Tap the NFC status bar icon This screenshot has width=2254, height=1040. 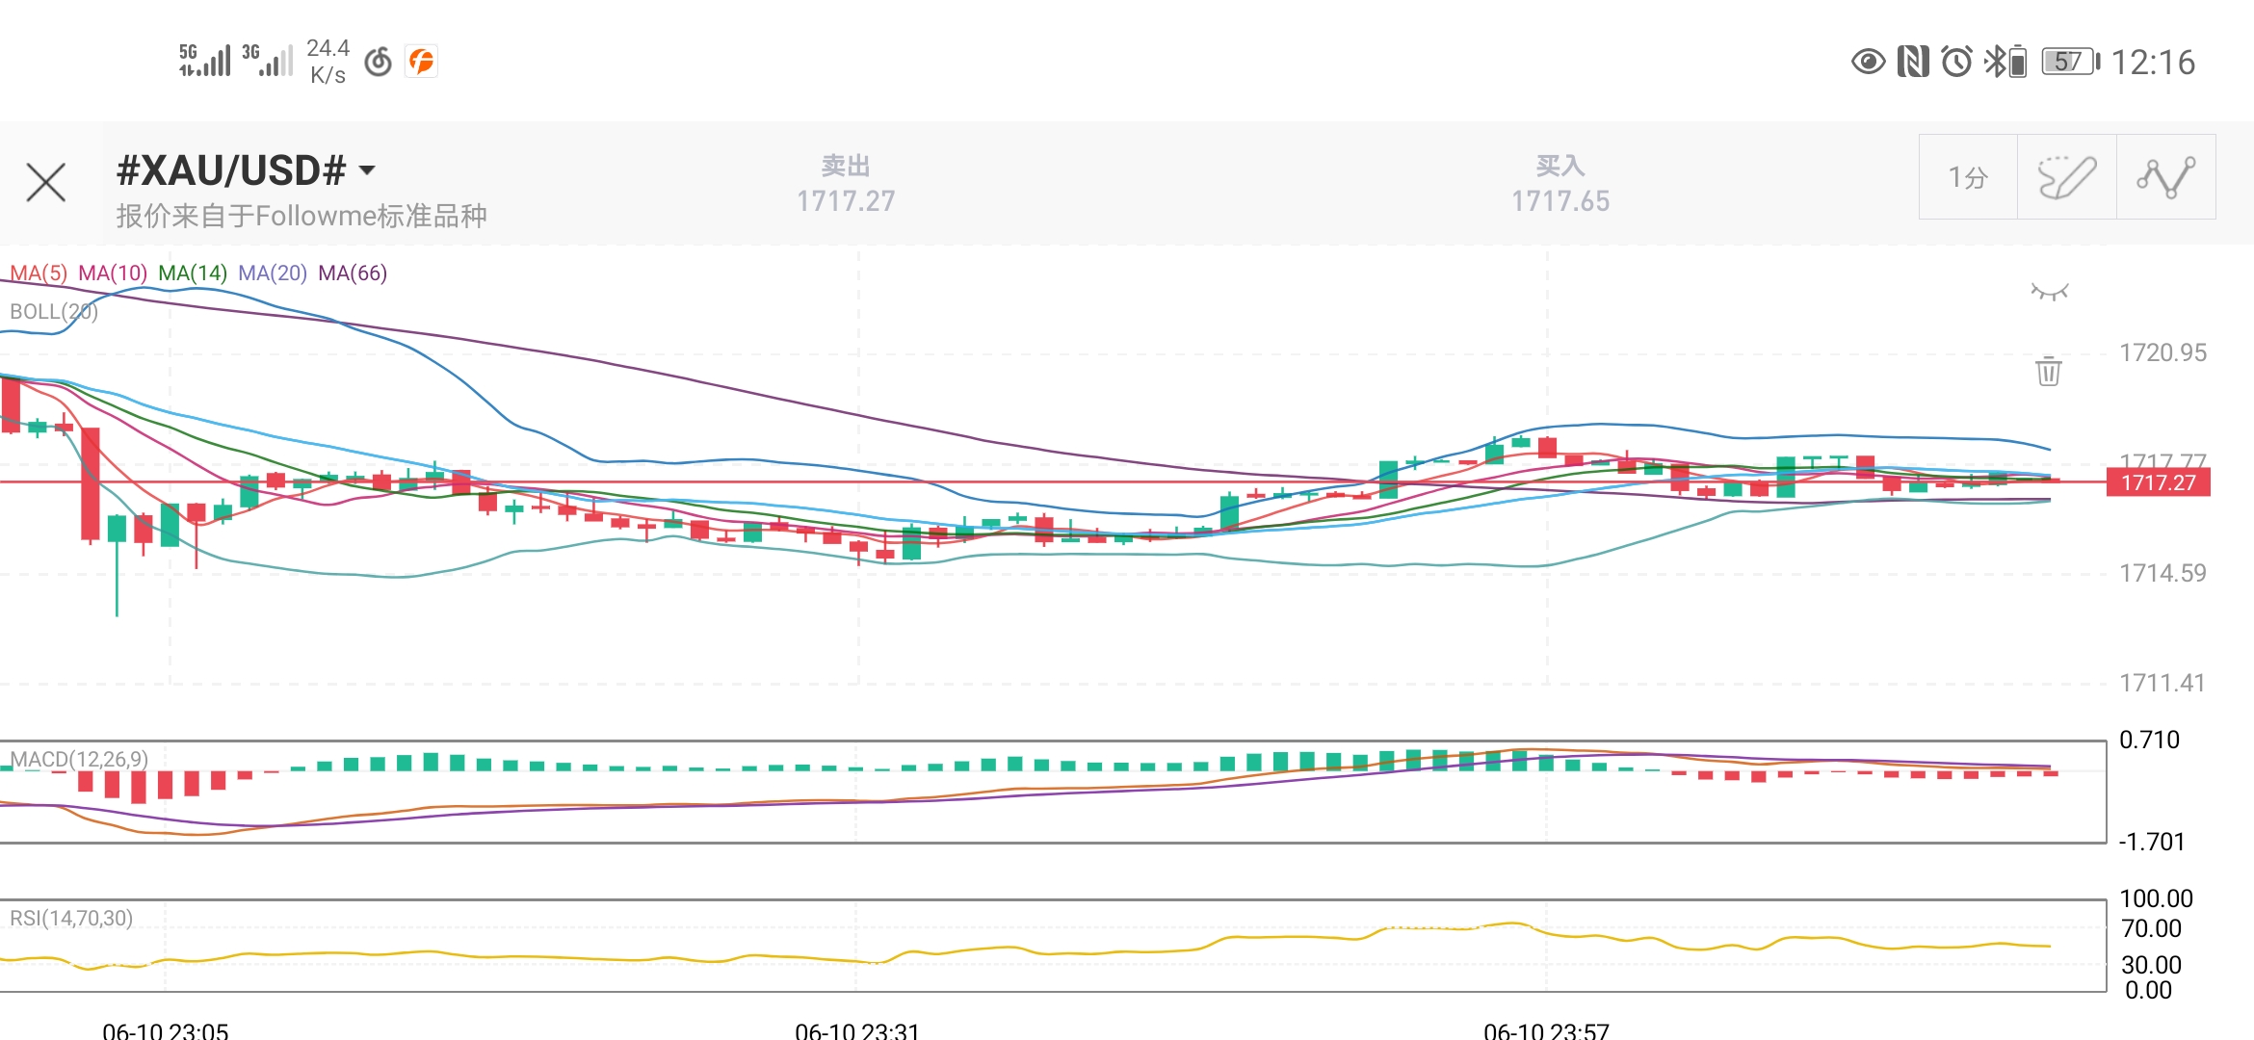(x=1913, y=62)
